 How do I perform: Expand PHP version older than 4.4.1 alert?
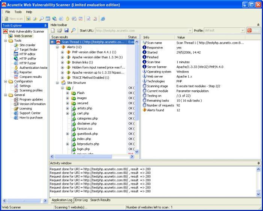point(62,52)
